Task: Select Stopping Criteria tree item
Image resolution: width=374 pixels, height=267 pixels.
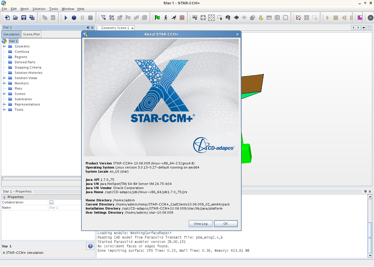Action: coord(28,67)
